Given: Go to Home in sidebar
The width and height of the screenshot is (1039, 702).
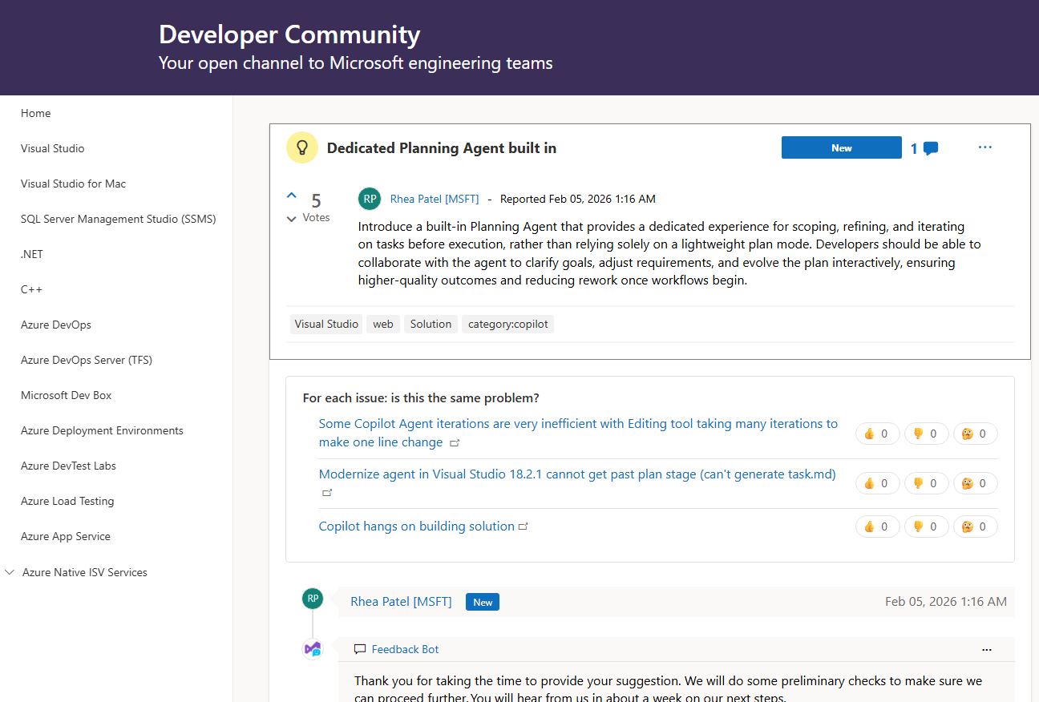Looking at the screenshot, I should pos(36,113).
